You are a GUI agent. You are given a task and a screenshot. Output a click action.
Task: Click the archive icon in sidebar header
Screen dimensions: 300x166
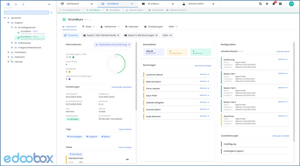[16, 4]
